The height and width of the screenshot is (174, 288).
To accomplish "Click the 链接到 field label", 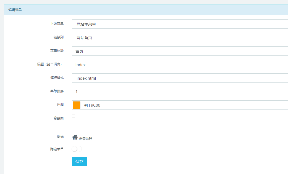I will coord(58,37).
